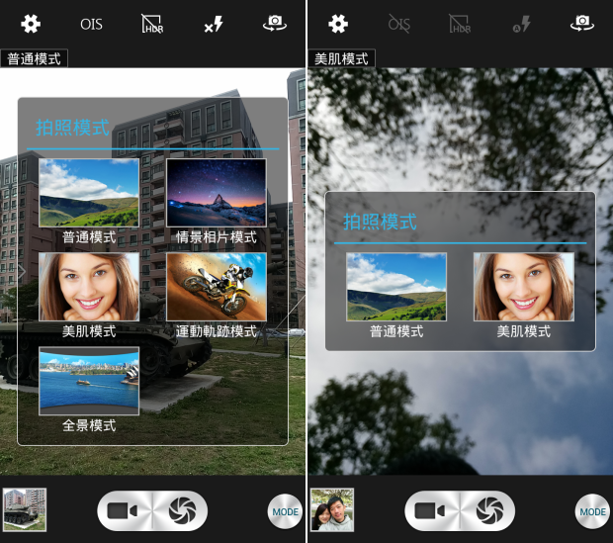This screenshot has height=543, width=613.
Task: Tap the flash-off icon in left screen
Action: (214, 25)
